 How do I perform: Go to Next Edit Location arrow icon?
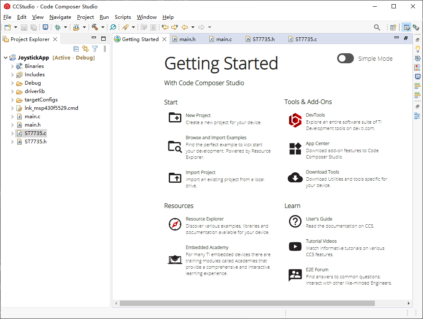tap(175, 27)
